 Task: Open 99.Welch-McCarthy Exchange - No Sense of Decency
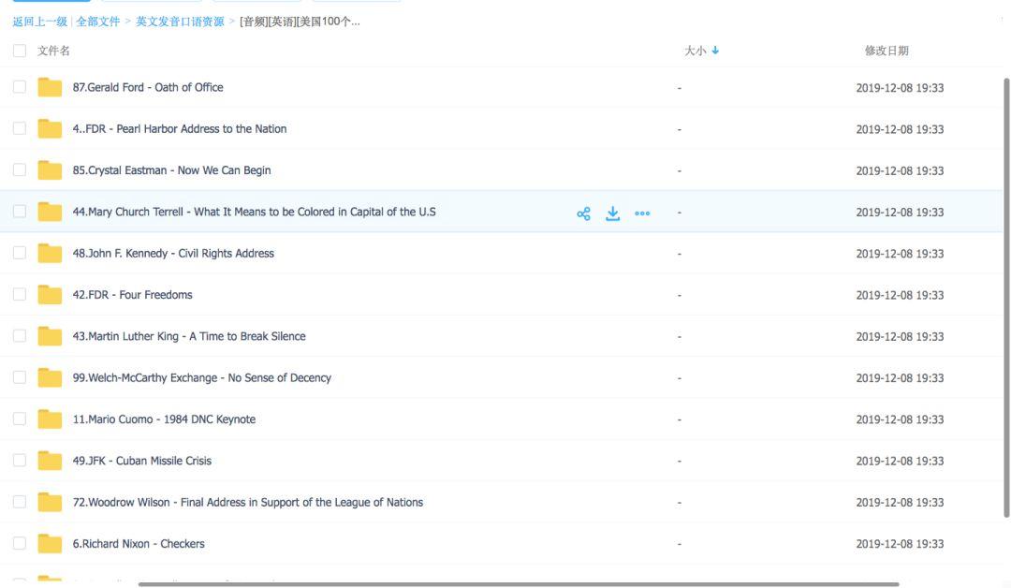202,378
